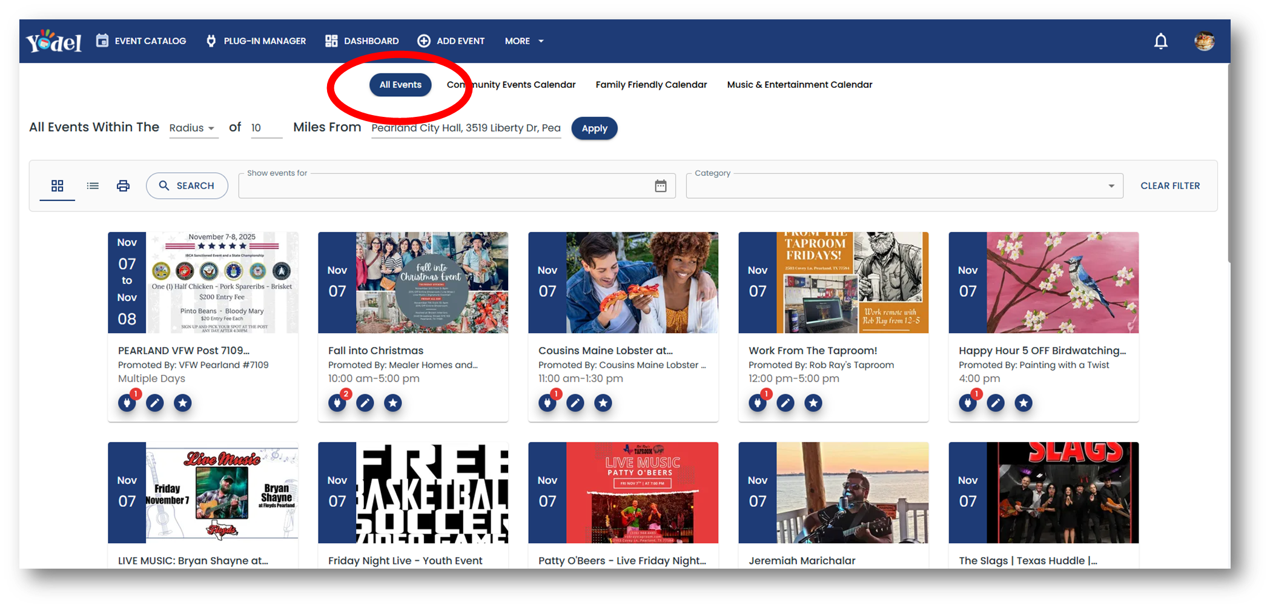Click the notification bell
Screen dimensions: 1270x608
coord(1160,41)
